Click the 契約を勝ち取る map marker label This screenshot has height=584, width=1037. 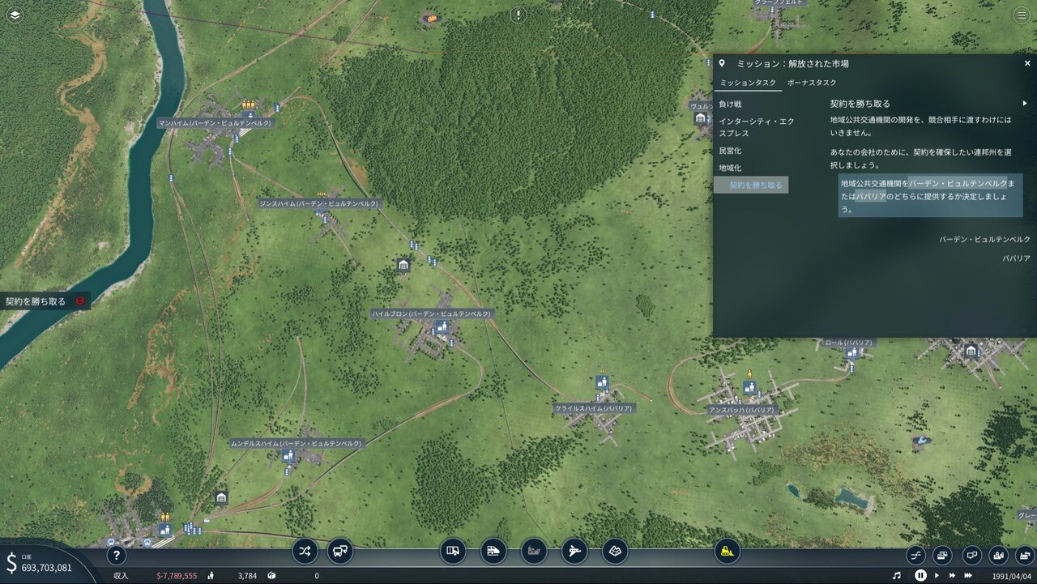click(x=36, y=301)
